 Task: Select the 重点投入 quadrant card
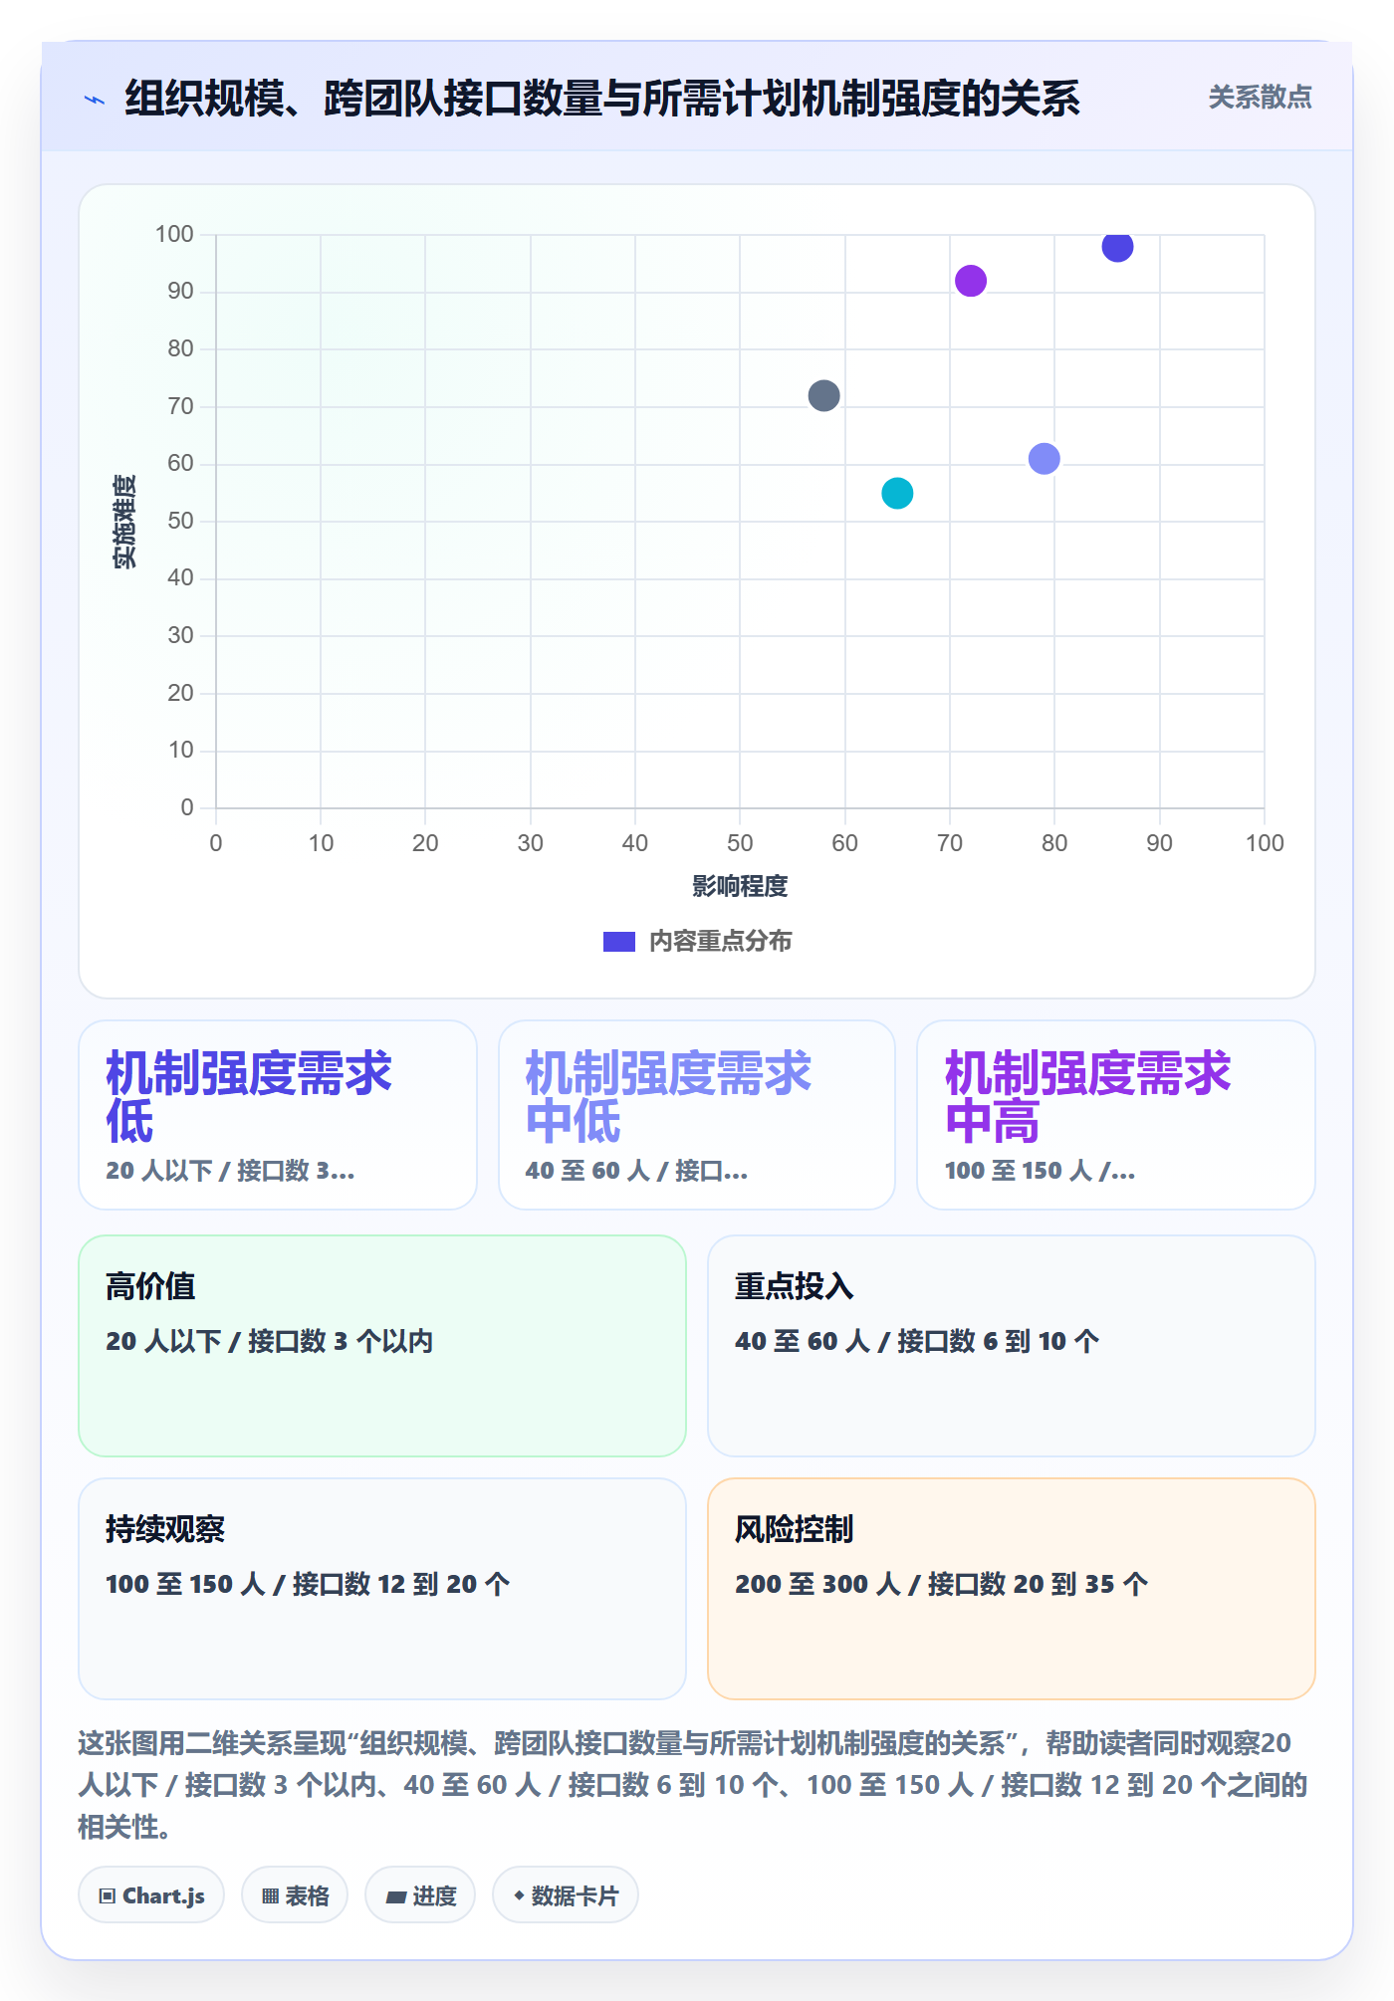click(x=1012, y=1346)
